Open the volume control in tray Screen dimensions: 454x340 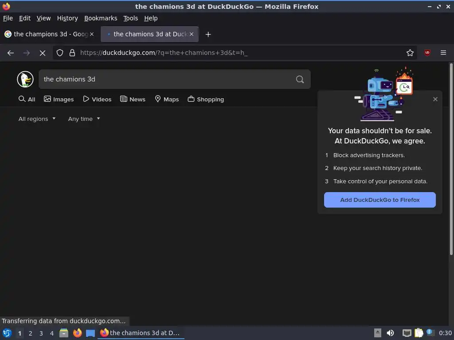pyautogui.click(x=390, y=333)
